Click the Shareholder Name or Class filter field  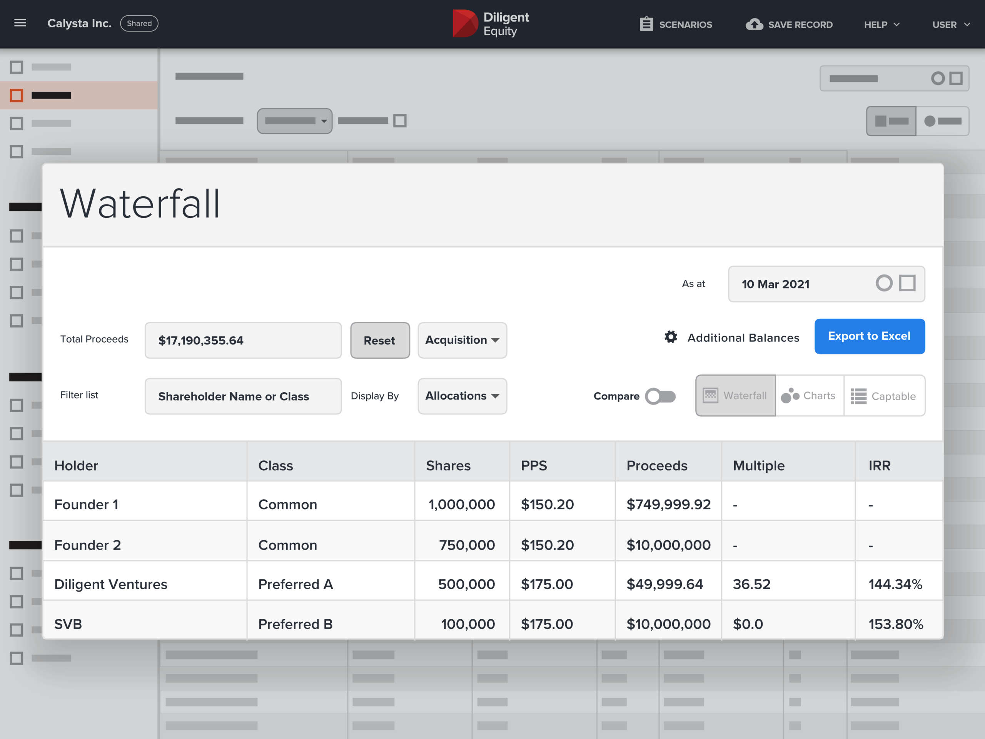click(243, 396)
